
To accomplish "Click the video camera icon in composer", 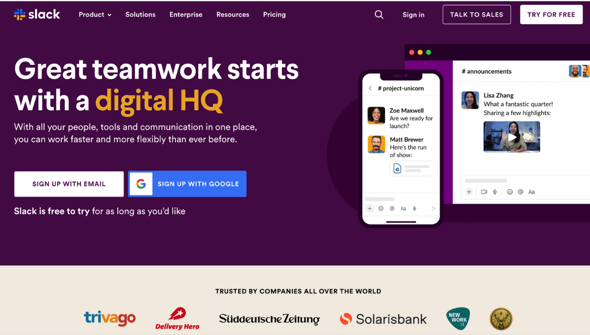I will tap(484, 192).
